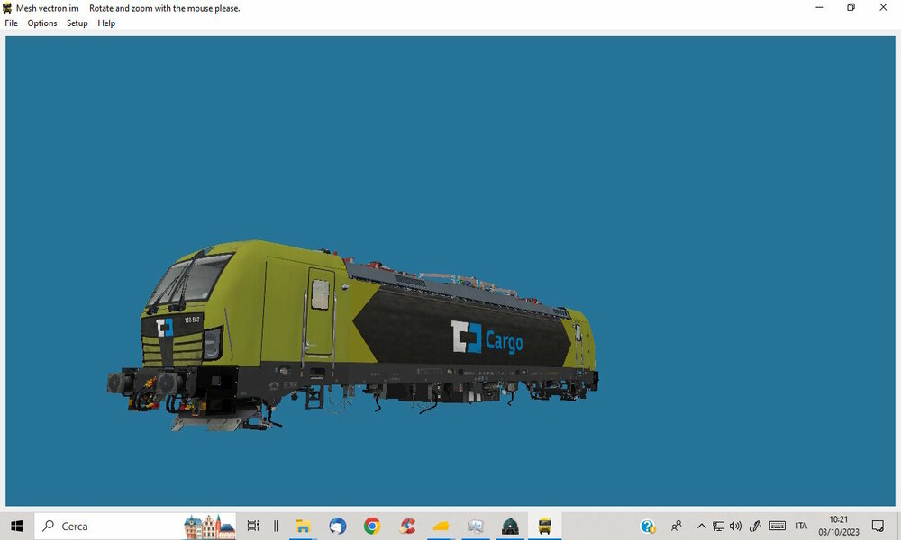Click the yellow train mesh viewer taskbar icon

[545, 526]
